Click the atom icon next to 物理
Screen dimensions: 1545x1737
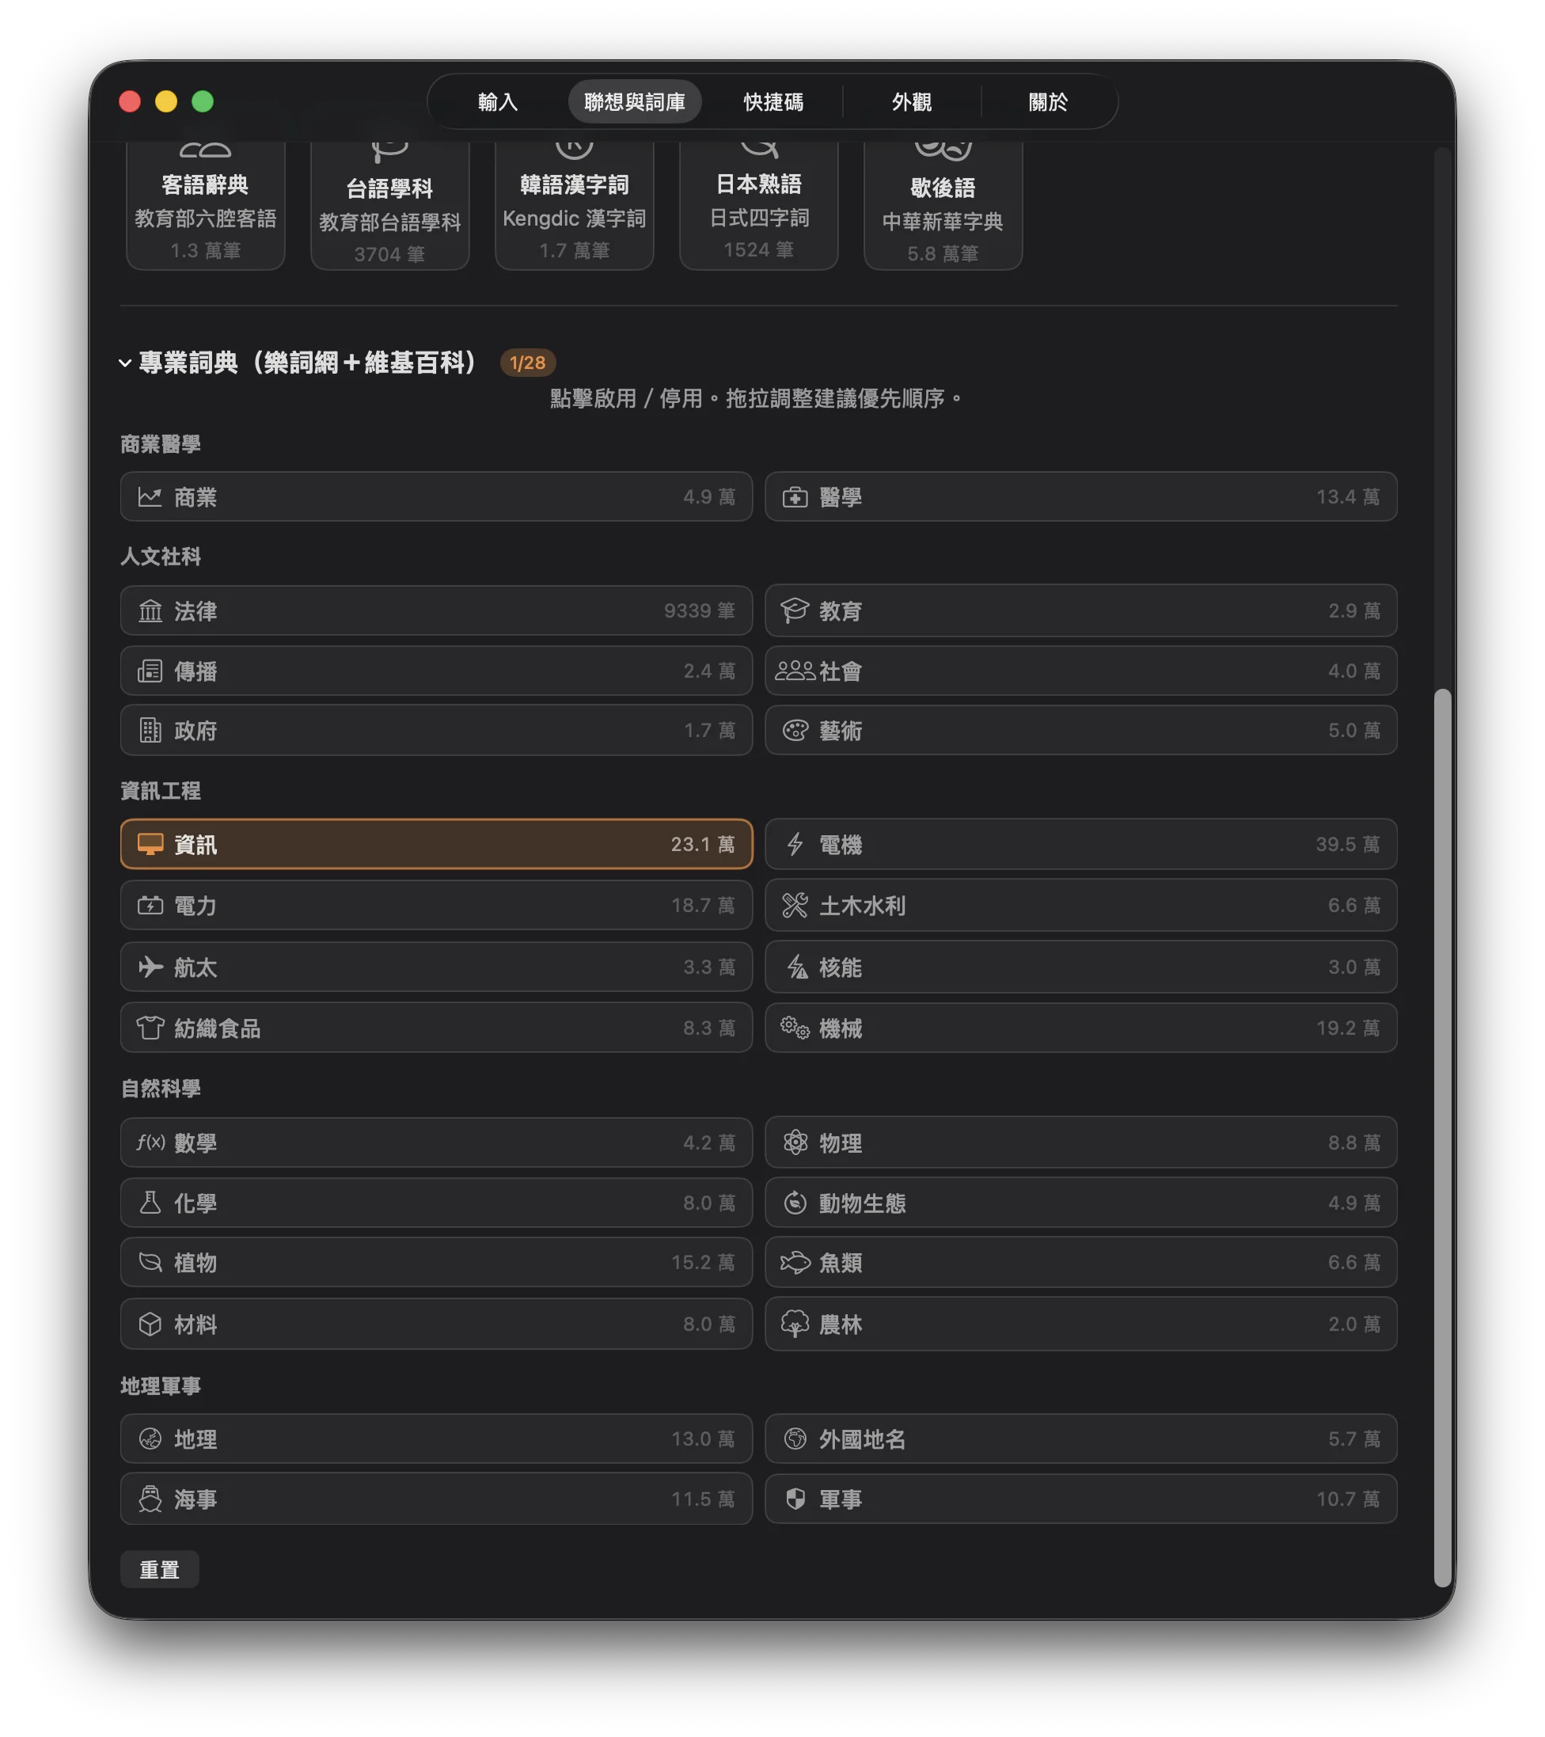796,1142
